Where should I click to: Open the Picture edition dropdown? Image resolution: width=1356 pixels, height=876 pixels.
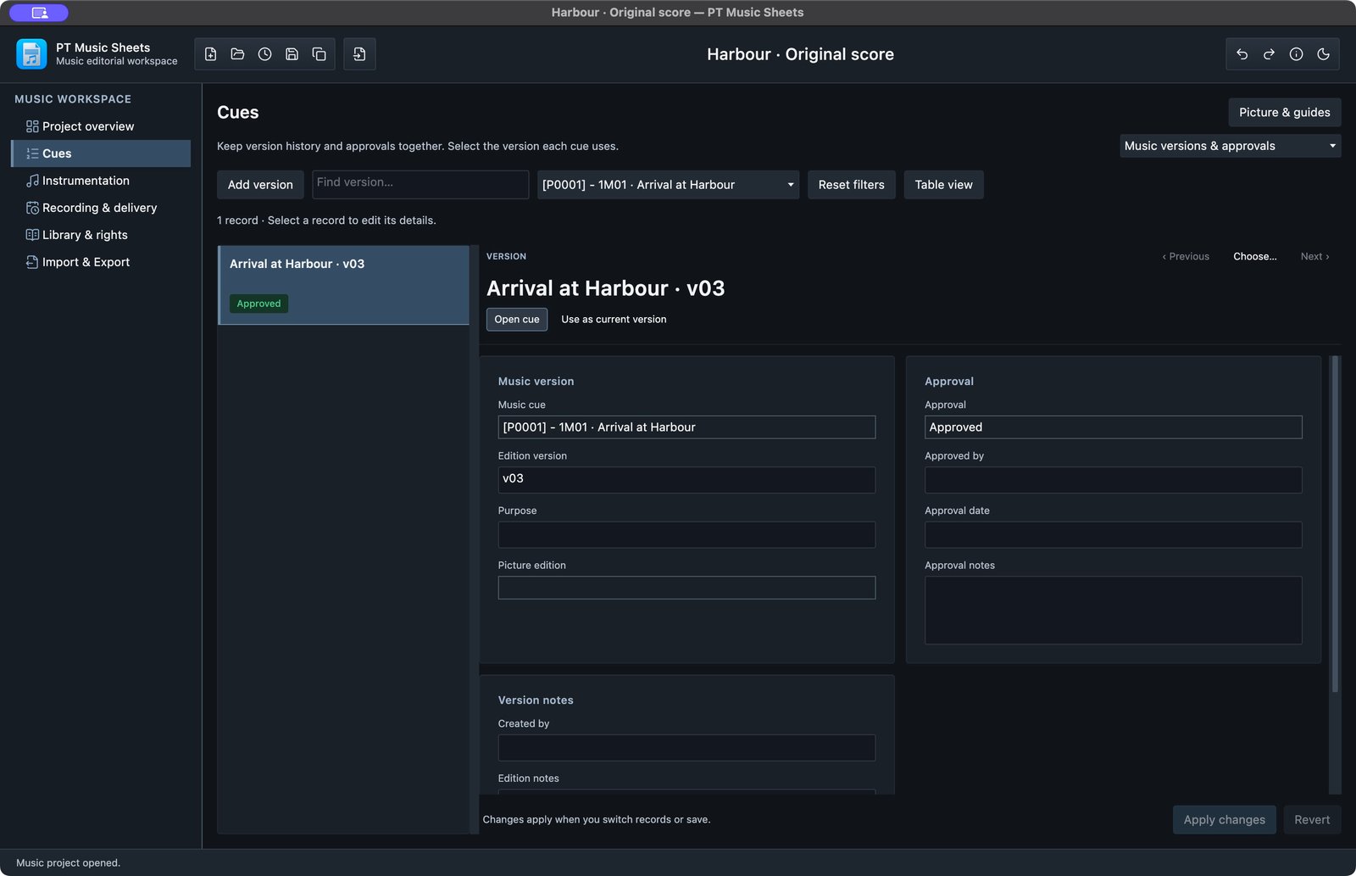(687, 589)
